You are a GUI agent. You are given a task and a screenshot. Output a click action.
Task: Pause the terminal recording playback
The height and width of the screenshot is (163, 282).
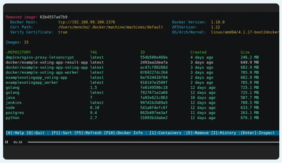coord(7,142)
